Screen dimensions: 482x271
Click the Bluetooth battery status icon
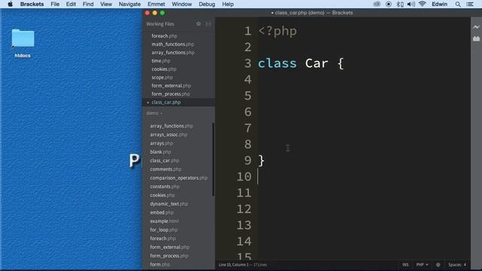[x=400, y=4]
